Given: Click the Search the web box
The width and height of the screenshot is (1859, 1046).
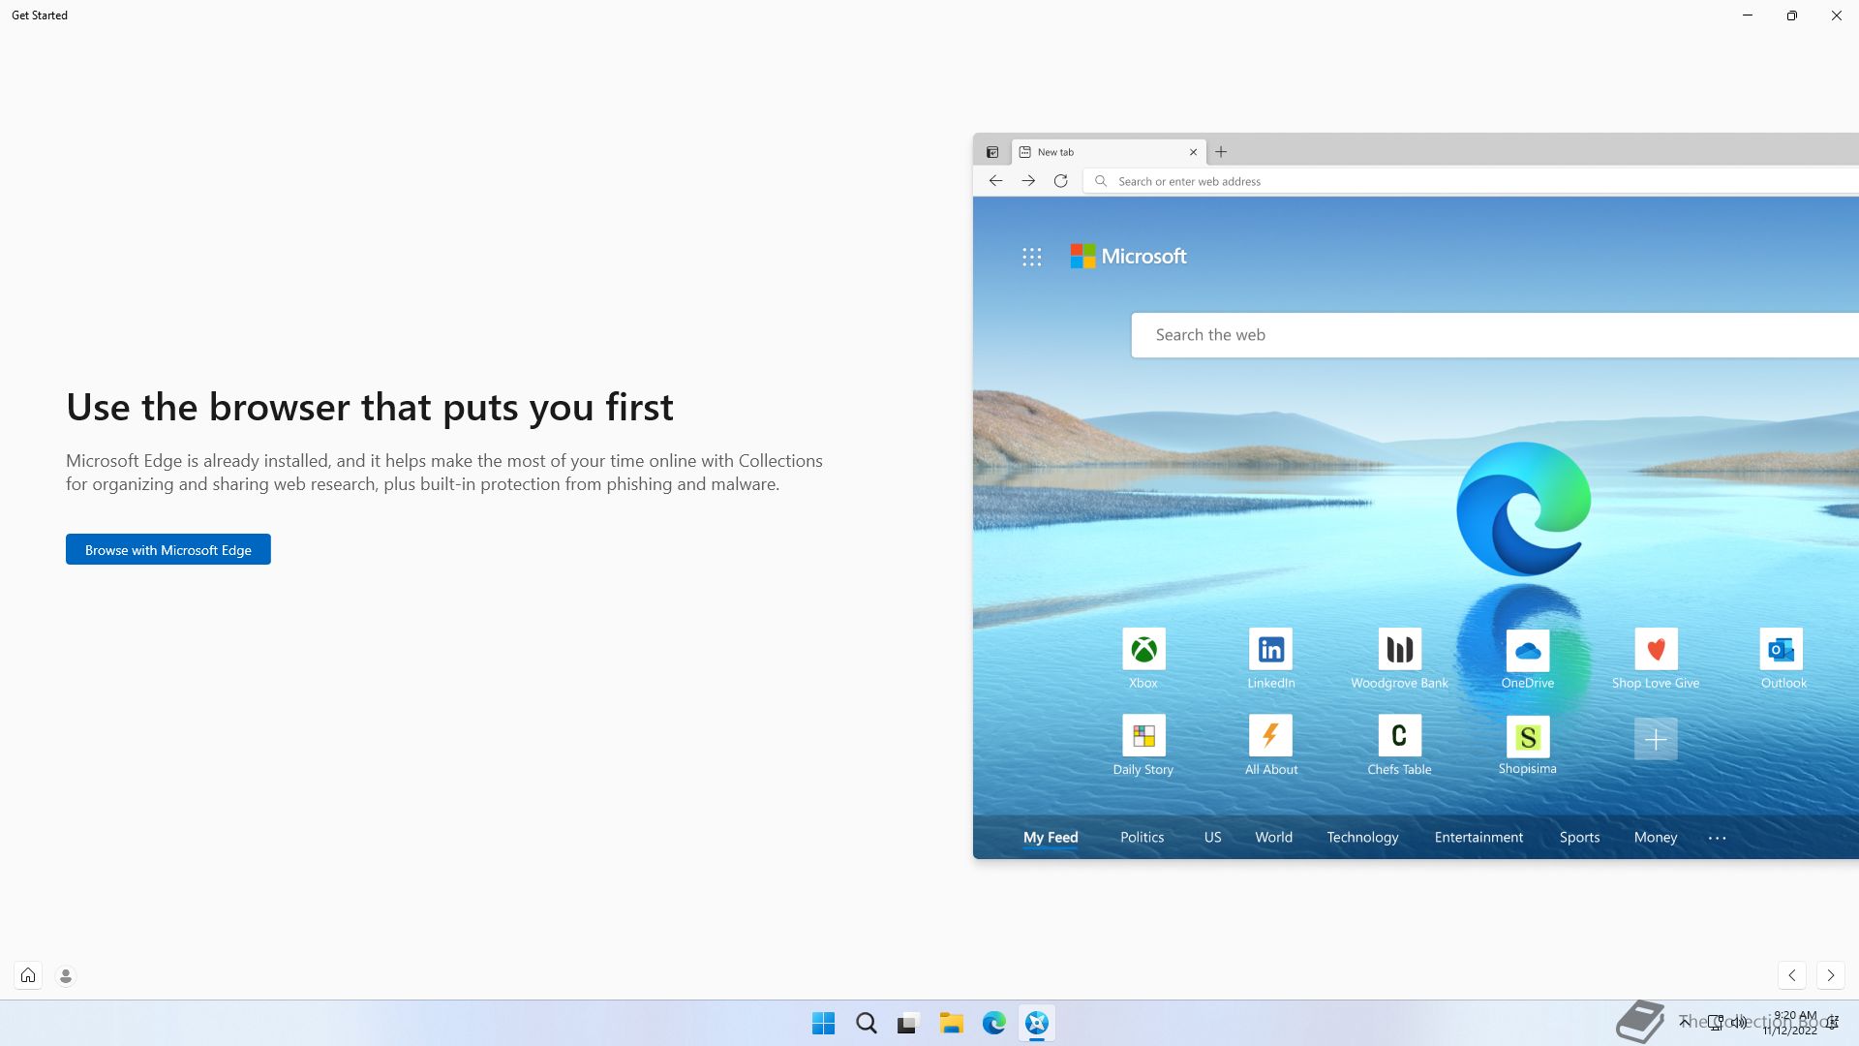Looking at the screenshot, I should point(1491,335).
